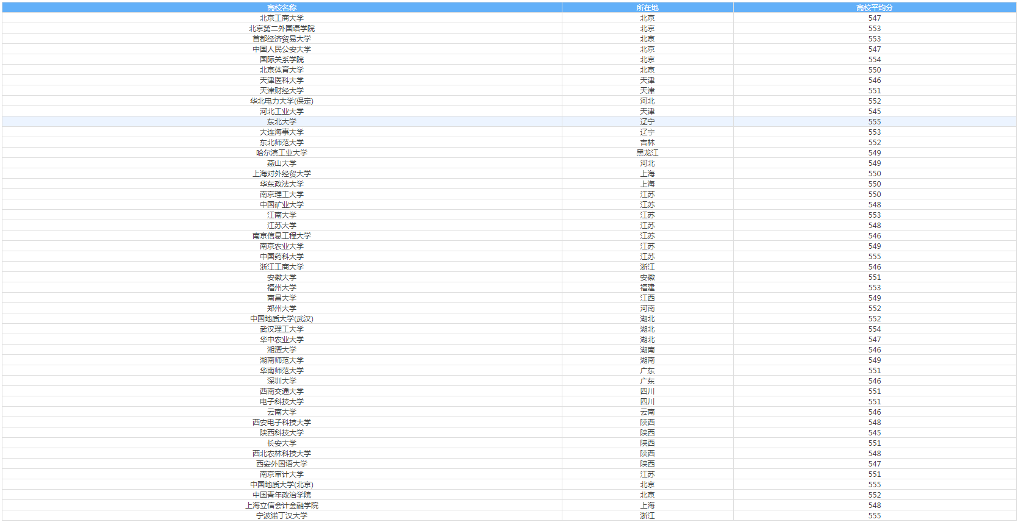Click the 高校名称 column header
This screenshot has width=1018, height=522.
(x=282, y=8)
